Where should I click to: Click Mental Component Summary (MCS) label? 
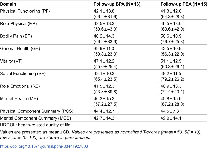[x=36, y=118]
